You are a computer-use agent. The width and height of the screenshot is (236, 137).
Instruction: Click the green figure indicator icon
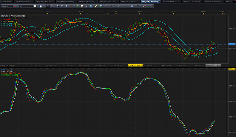[x=77, y=6]
